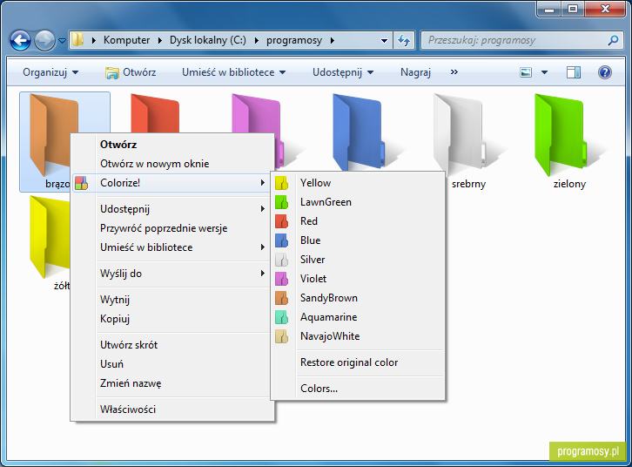This screenshot has width=632, height=467.
Task: Toggle the preview pane icon
Action: (x=574, y=72)
